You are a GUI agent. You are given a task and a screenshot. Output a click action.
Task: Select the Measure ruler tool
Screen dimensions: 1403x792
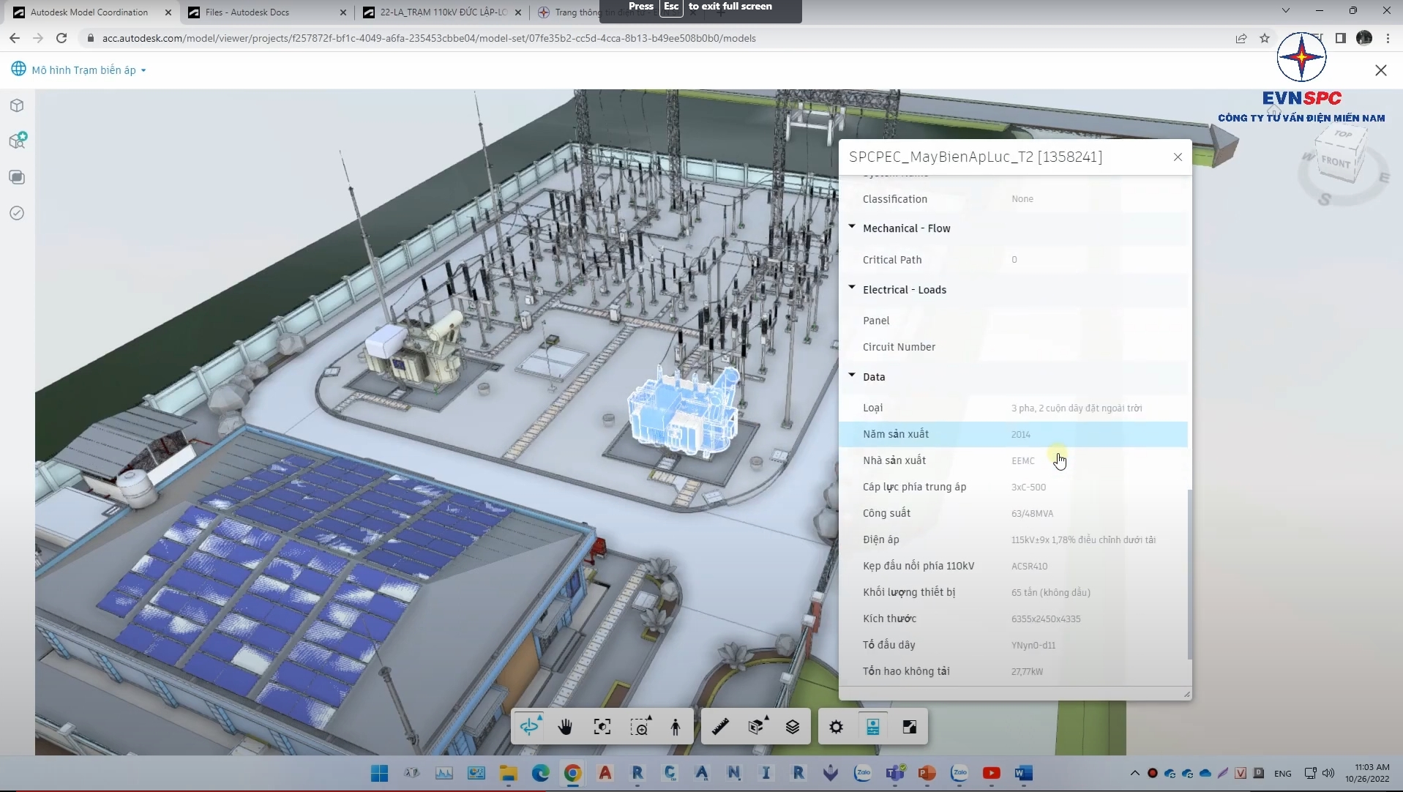click(x=720, y=727)
